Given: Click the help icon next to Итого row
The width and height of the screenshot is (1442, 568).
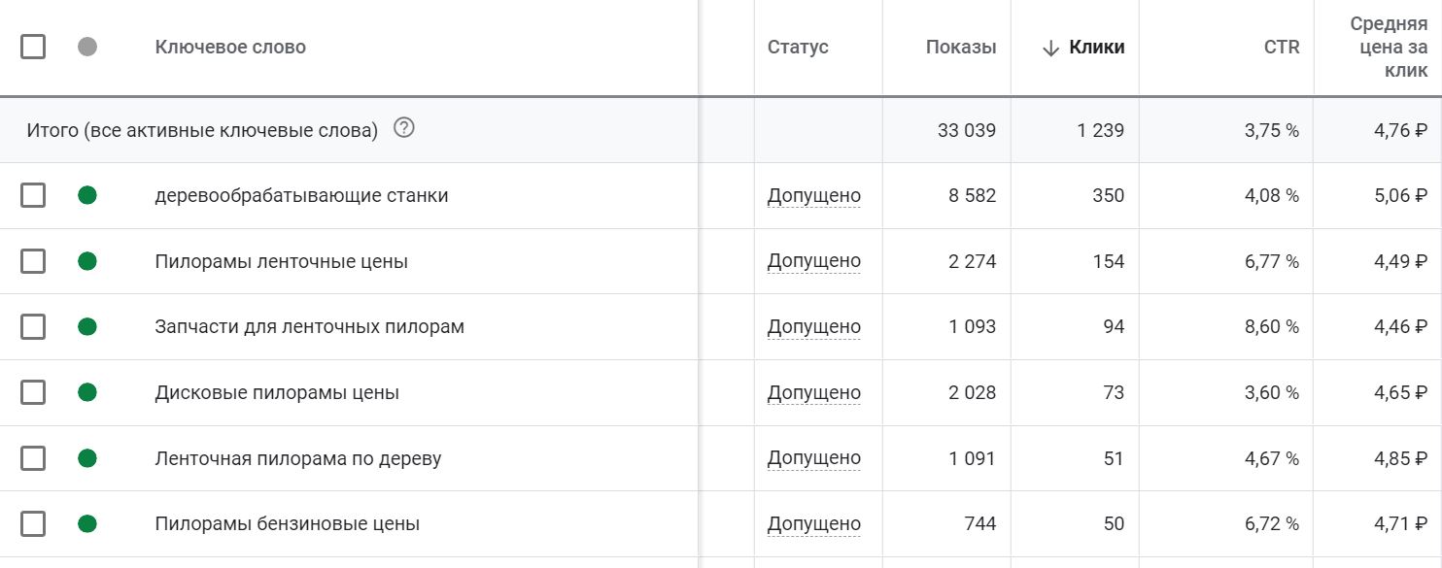Looking at the screenshot, I should [x=404, y=128].
